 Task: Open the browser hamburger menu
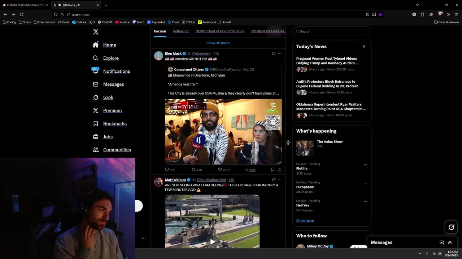[456, 14]
